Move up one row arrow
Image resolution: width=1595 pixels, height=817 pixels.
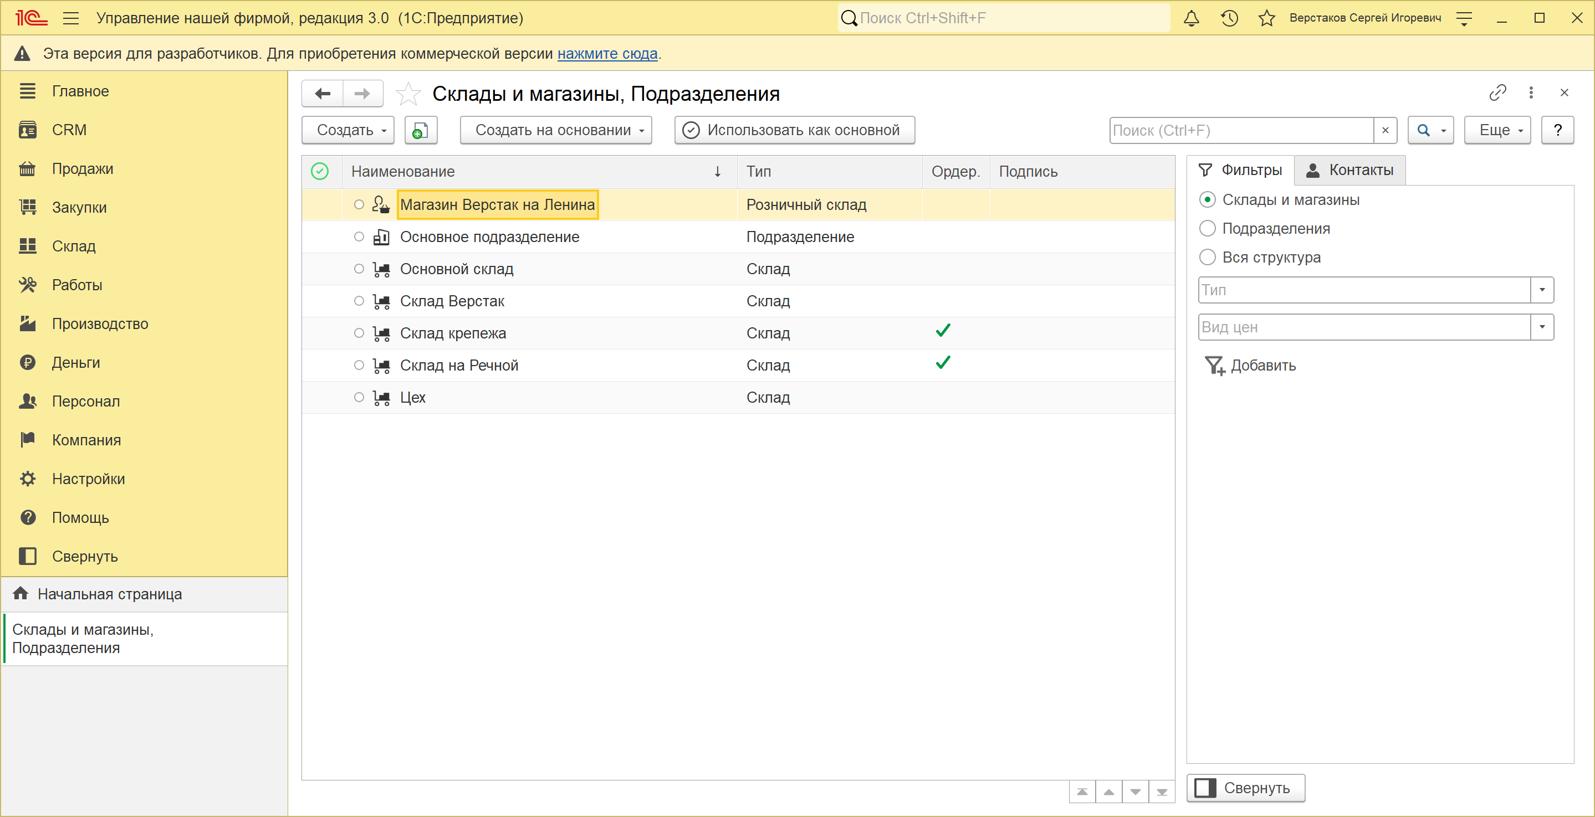coord(1108,792)
